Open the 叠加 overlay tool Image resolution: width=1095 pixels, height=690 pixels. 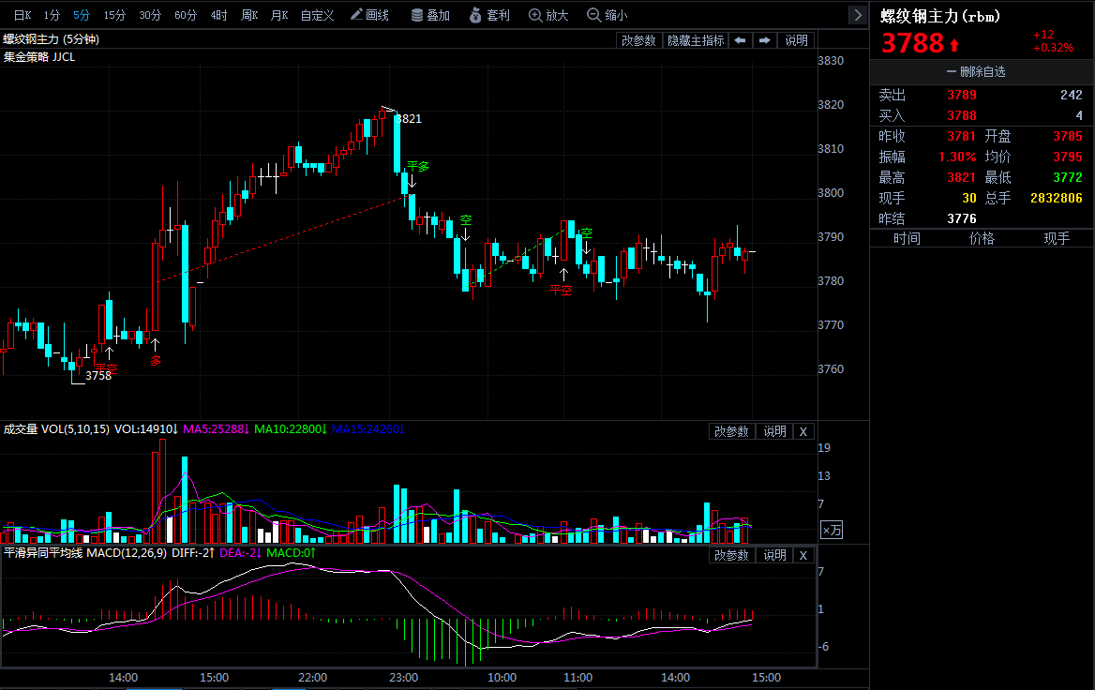431,15
